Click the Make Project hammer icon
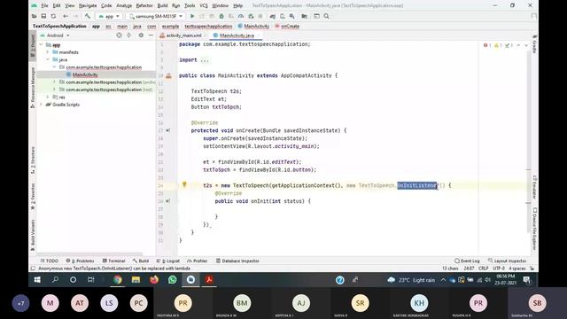Screen dimensions: 567x319 pos(88,16)
